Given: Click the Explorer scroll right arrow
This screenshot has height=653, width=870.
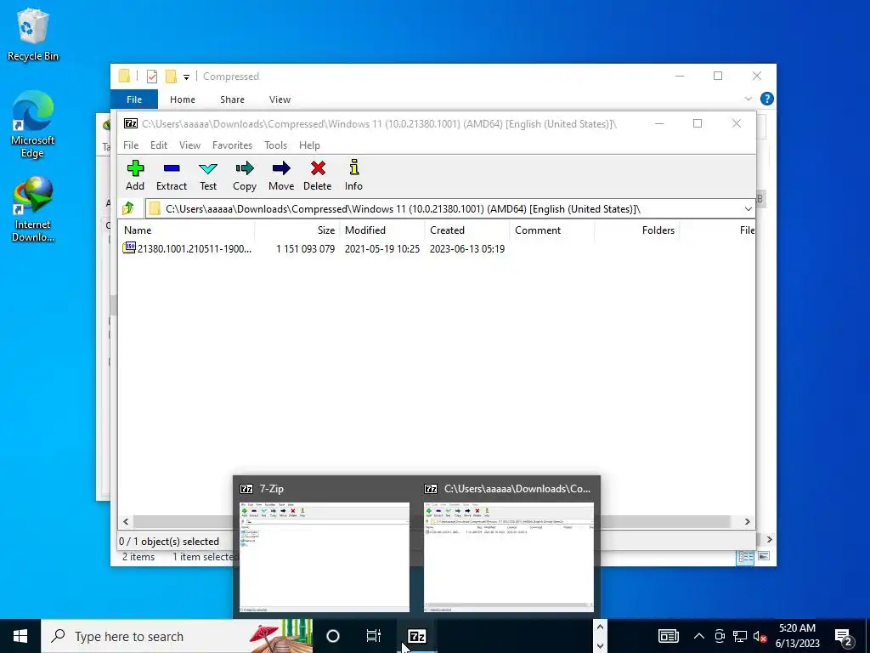Looking at the screenshot, I should point(769,539).
